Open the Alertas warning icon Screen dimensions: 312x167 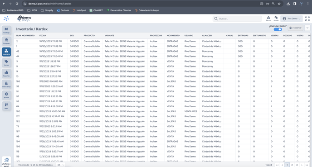tap(268, 19)
